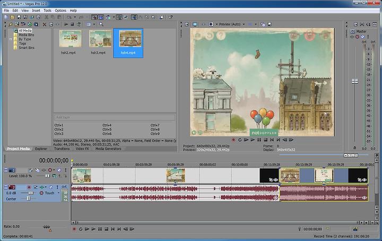The image size is (382, 241).
Task: Open the auto ripple mode dropdown arrow
Action: [x=114, y=17]
